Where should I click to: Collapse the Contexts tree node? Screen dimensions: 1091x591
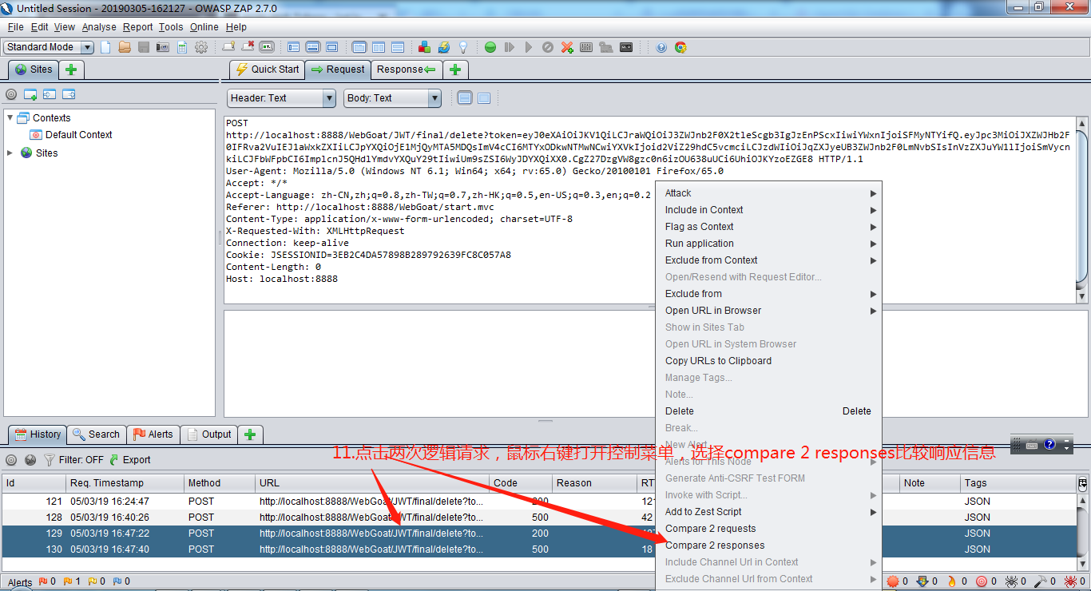coord(10,117)
